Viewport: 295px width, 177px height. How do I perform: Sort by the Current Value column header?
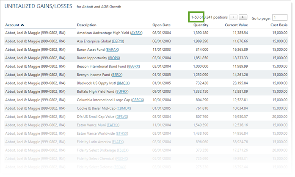click(x=236, y=25)
